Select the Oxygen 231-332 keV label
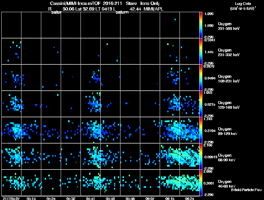 [x=229, y=53]
